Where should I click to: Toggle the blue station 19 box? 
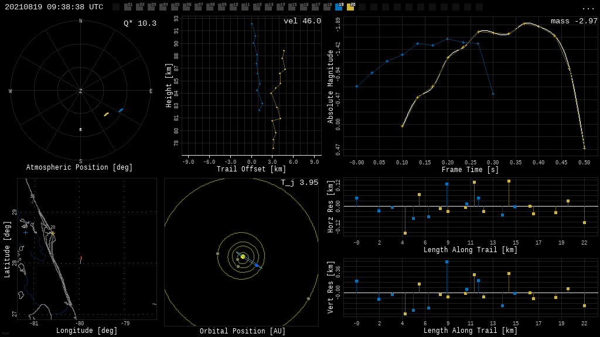[339, 7]
